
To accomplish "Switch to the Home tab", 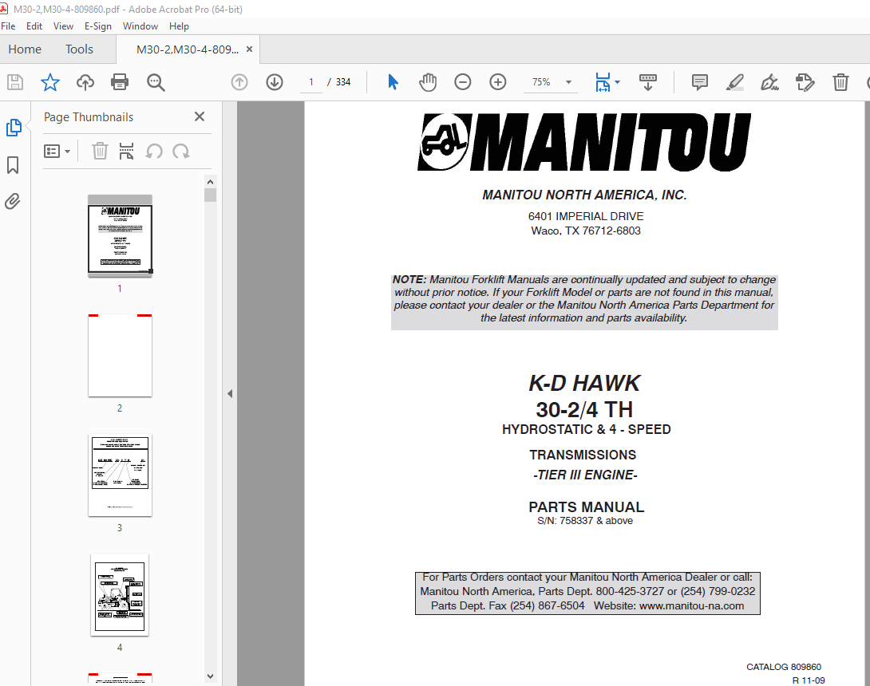I will 25,49.
